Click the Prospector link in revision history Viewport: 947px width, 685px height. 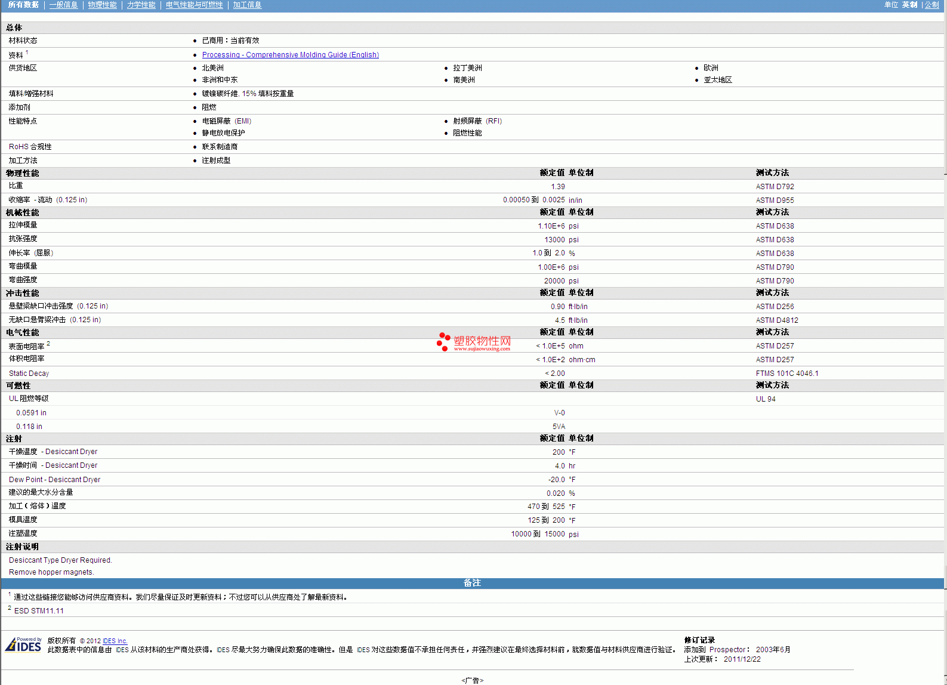point(727,650)
